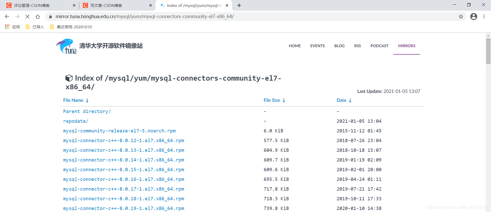
Task: Go back to the previous page
Action: (x=7, y=17)
